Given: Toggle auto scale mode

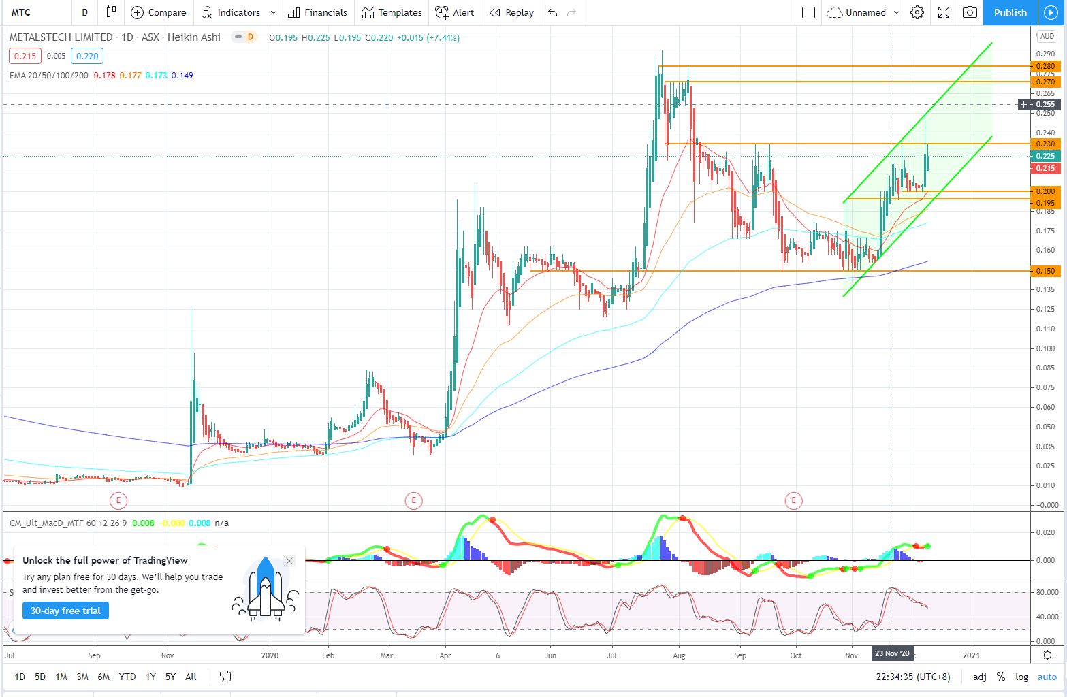Looking at the screenshot, I should [1047, 677].
